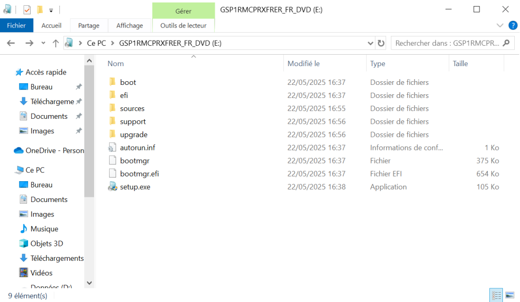Screen dimensions: 520x302
Task: Open the Quick Access Toolbar customization dropdown
Action: tap(51, 9)
